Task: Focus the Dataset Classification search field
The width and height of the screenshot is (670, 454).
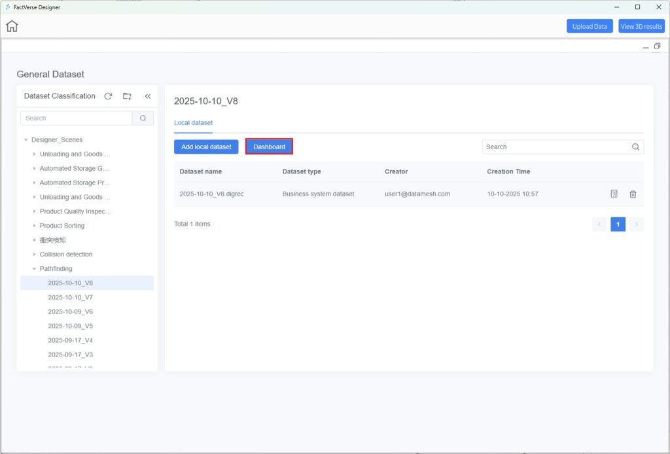Action: pos(77,118)
